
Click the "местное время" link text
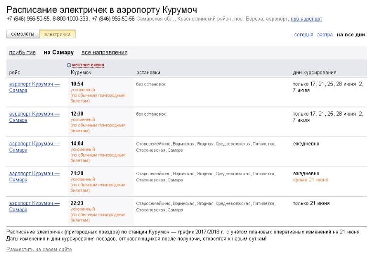[88, 65]
